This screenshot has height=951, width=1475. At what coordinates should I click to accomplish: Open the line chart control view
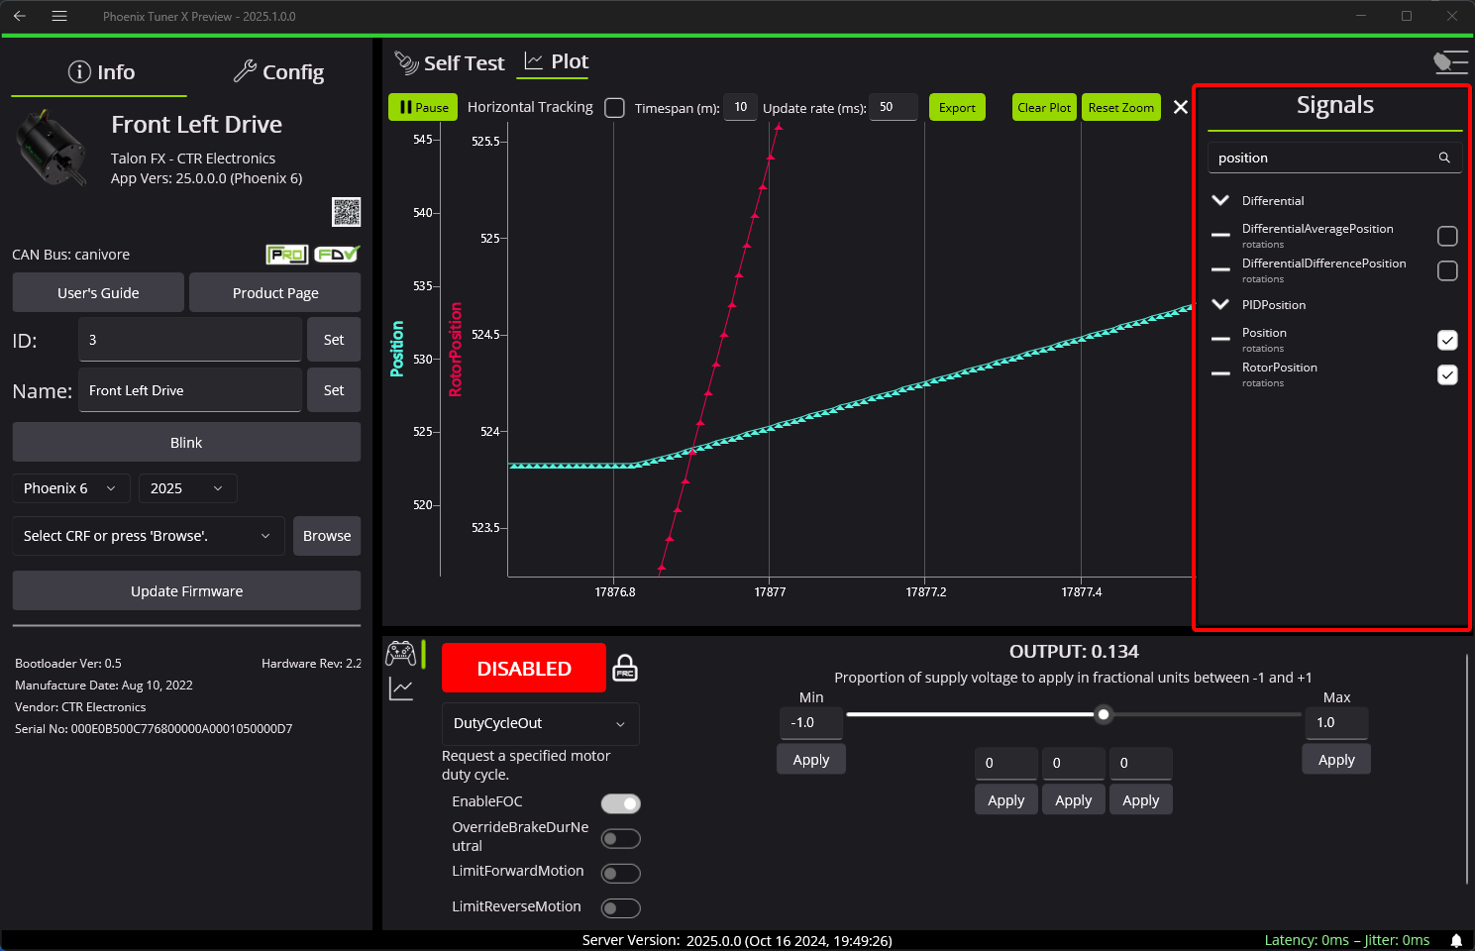point(401,688)
